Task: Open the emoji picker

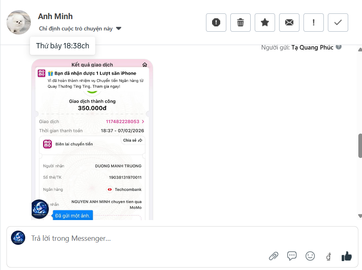Action: 310,256
